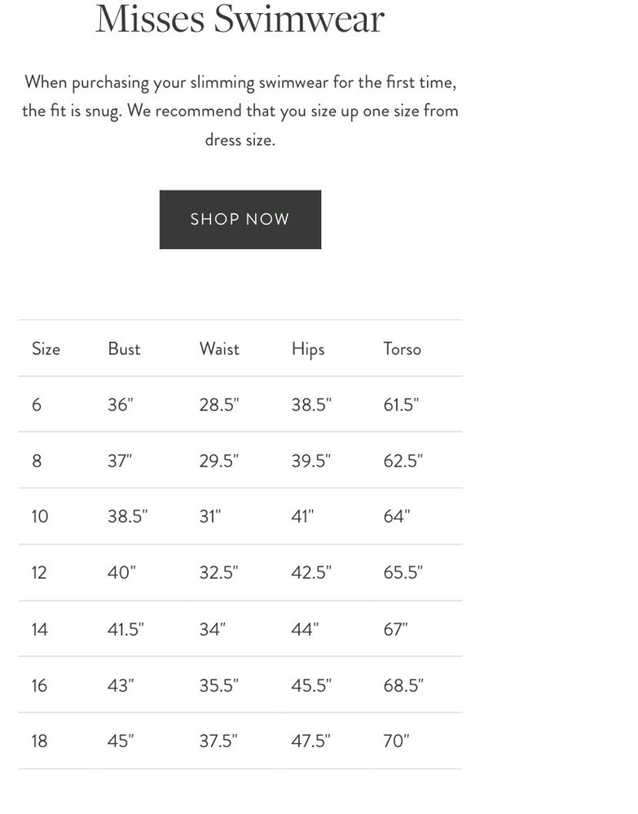The height and width of the screenshot is (814, 638).
Task: Select size 8 row label
Action: click(x=37, y=461)
